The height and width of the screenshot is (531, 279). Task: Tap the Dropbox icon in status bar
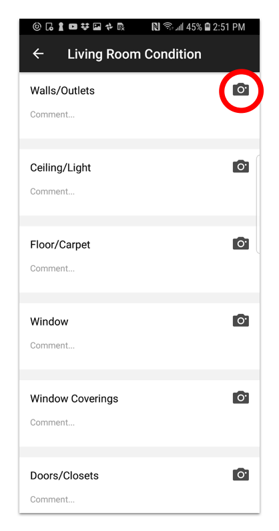(85, 27)
